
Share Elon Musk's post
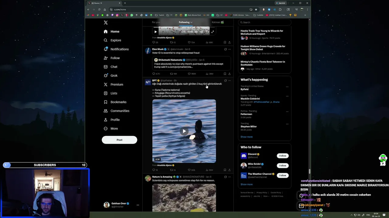coord(229,74)
